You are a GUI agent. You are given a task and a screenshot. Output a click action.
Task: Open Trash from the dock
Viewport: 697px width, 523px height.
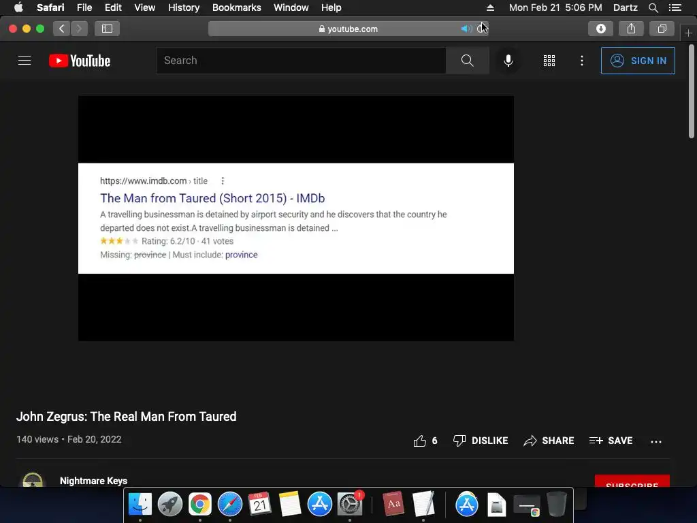(x=556, y=504)
